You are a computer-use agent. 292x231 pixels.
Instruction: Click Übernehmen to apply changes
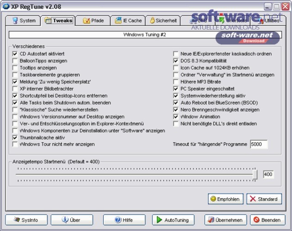225,220
